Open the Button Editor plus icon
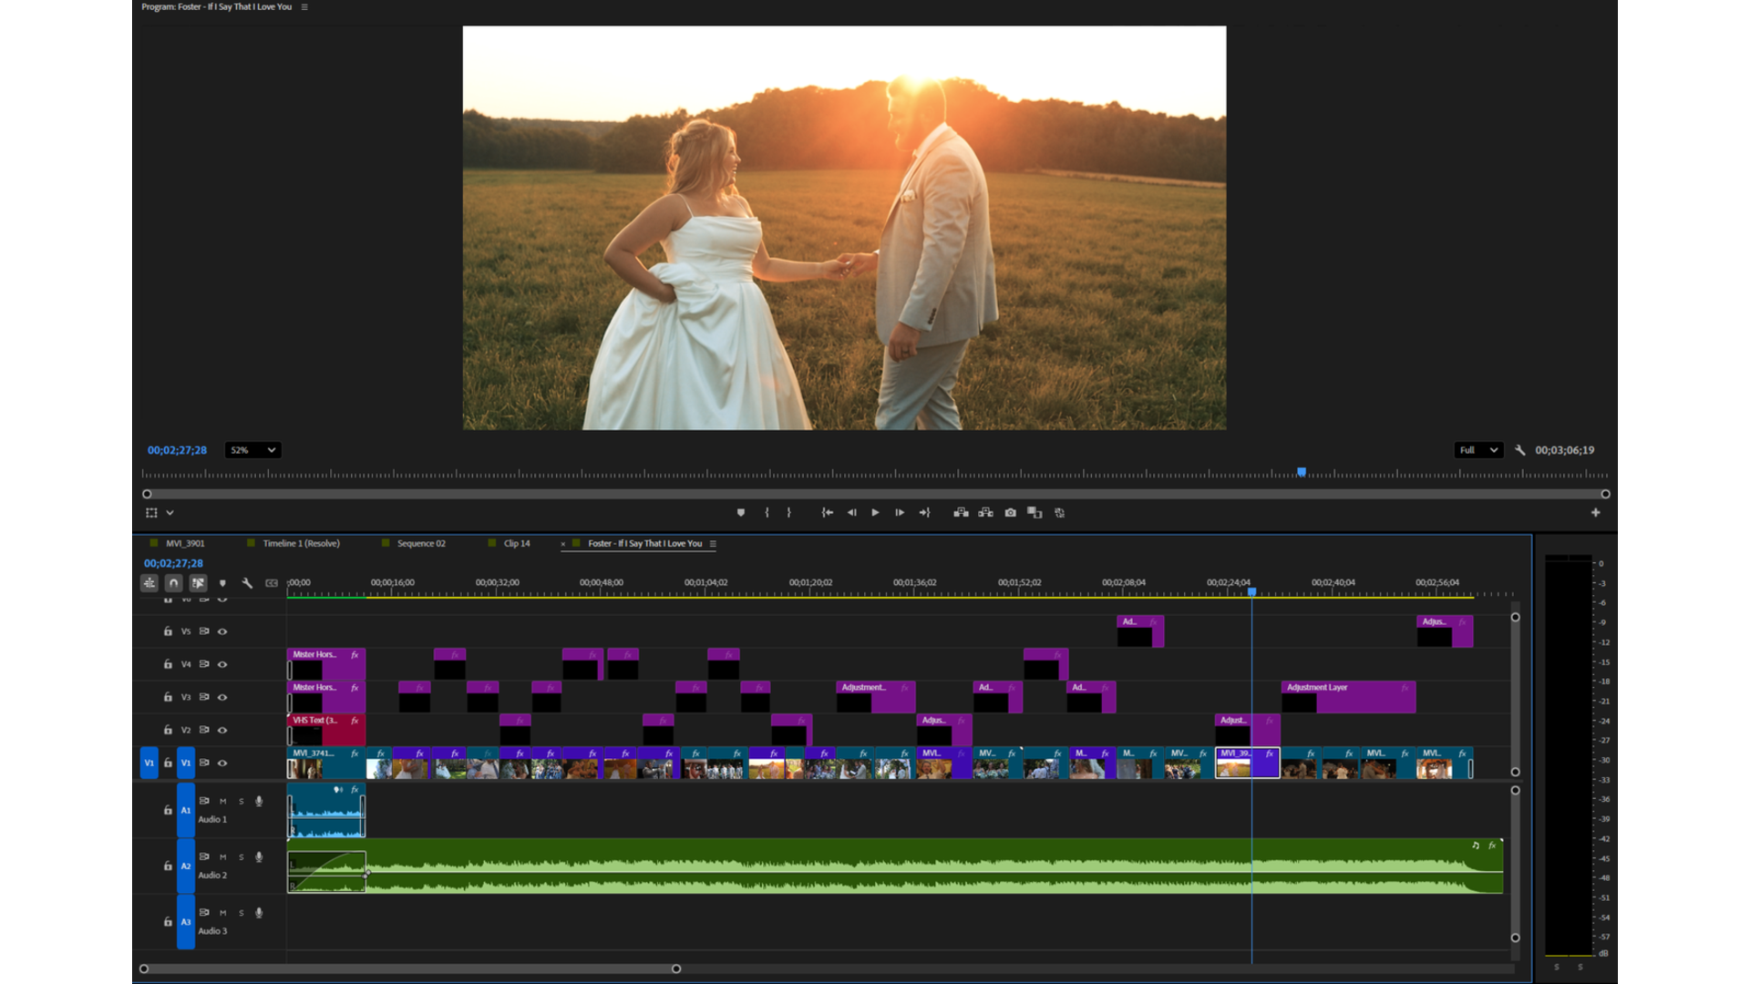 (1595, 513)
